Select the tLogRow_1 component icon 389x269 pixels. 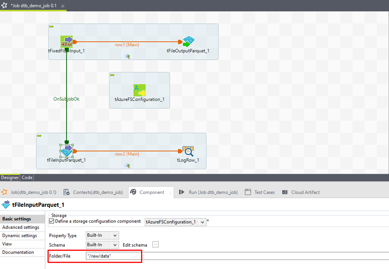(188, 151)
